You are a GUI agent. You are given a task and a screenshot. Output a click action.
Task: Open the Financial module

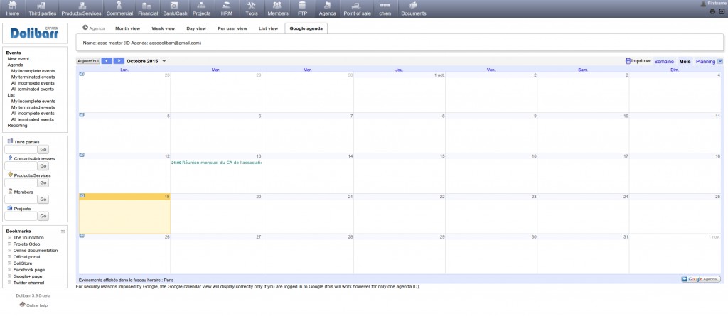pos(148,9)
